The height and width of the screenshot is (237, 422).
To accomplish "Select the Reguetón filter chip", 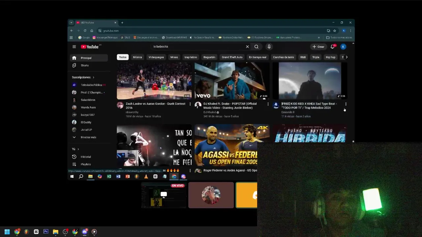I will tap(209, 57).
